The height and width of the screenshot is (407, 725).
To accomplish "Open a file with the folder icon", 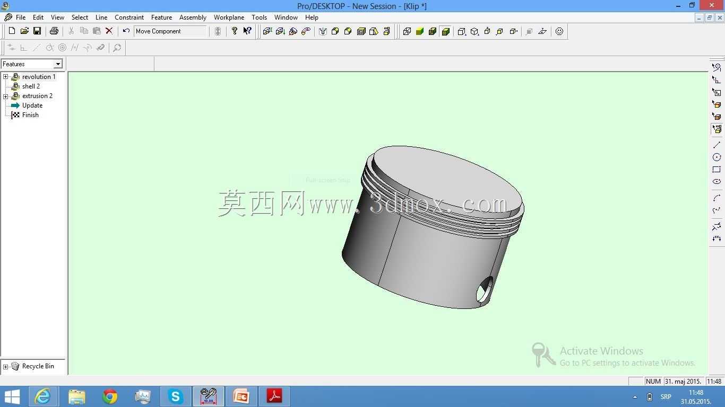I will click(24, 31).
